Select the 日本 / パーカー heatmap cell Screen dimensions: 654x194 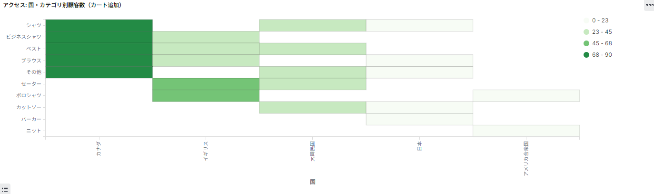[419, 119]
